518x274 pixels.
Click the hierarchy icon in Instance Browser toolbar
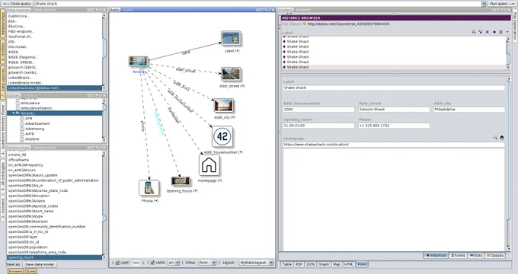click(481, 32)
